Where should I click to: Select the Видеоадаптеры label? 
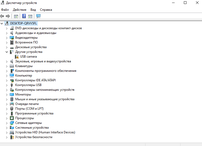click(26, 38)
